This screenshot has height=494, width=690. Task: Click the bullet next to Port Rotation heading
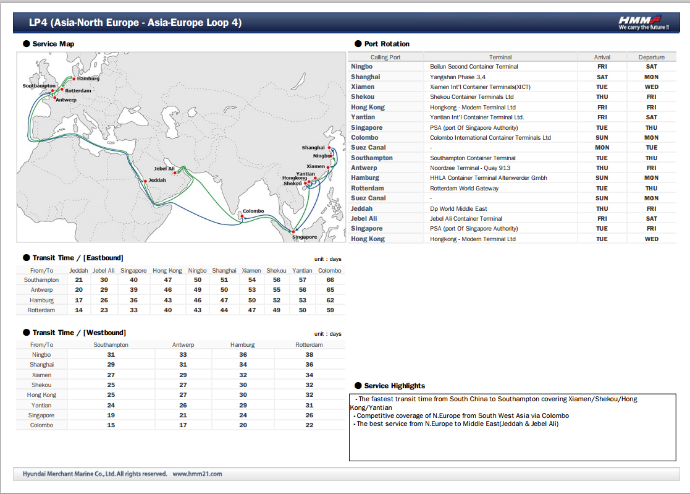coord(358,44)
